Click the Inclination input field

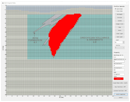[x=119, y=70]
